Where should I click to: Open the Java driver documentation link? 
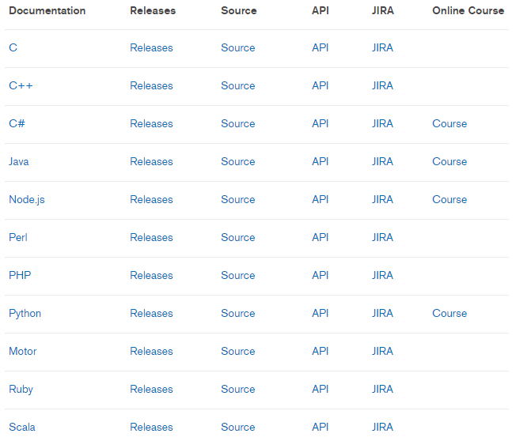[x=19, y=162]
